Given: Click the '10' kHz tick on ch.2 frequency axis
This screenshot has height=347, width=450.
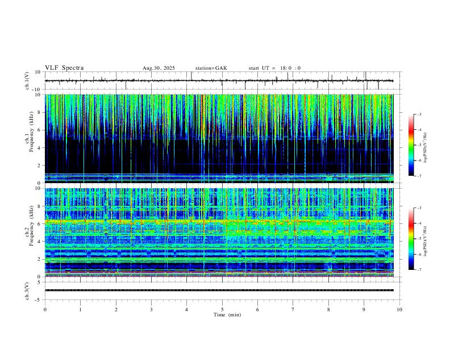Looking at the screenshot, I should tap(39, 188).
